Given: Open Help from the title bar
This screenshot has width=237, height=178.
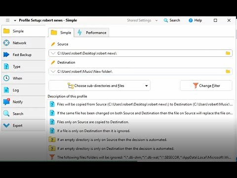Looking at the screenshot, I should click(x=195, y=20).
